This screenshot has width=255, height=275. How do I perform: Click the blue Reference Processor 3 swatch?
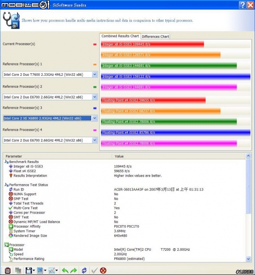point(95,108)
